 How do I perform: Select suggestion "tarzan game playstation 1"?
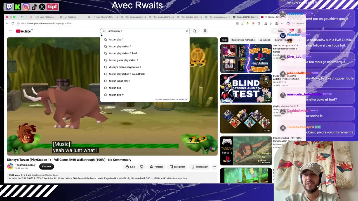[145, 60]
